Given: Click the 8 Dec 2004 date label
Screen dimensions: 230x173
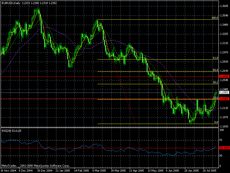Looking at the screenshot, I should coord(26,171).
